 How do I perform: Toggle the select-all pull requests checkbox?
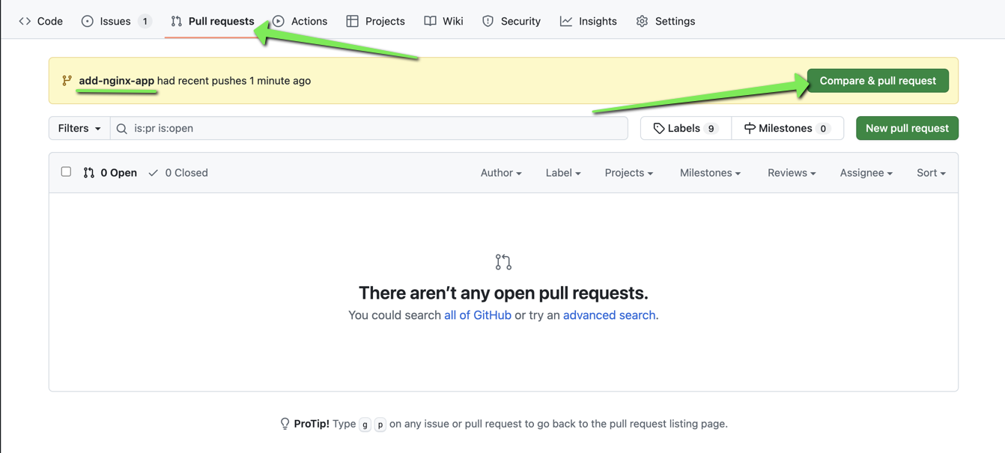[66, 171]
